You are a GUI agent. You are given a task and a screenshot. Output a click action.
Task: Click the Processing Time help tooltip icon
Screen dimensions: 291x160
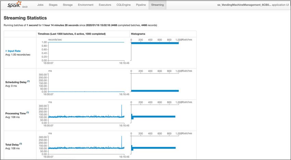(x=28, y=112)
